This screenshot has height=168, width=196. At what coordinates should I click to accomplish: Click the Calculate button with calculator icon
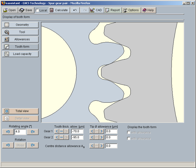59,10
